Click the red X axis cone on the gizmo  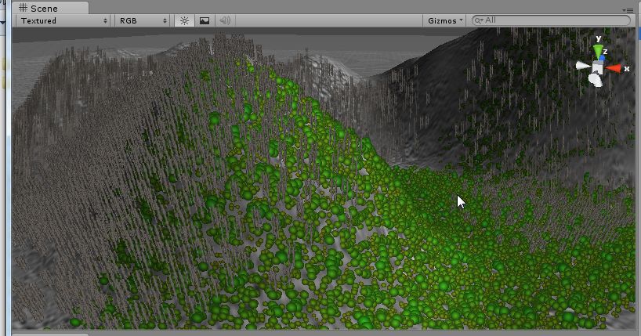[x=616, y=68]
